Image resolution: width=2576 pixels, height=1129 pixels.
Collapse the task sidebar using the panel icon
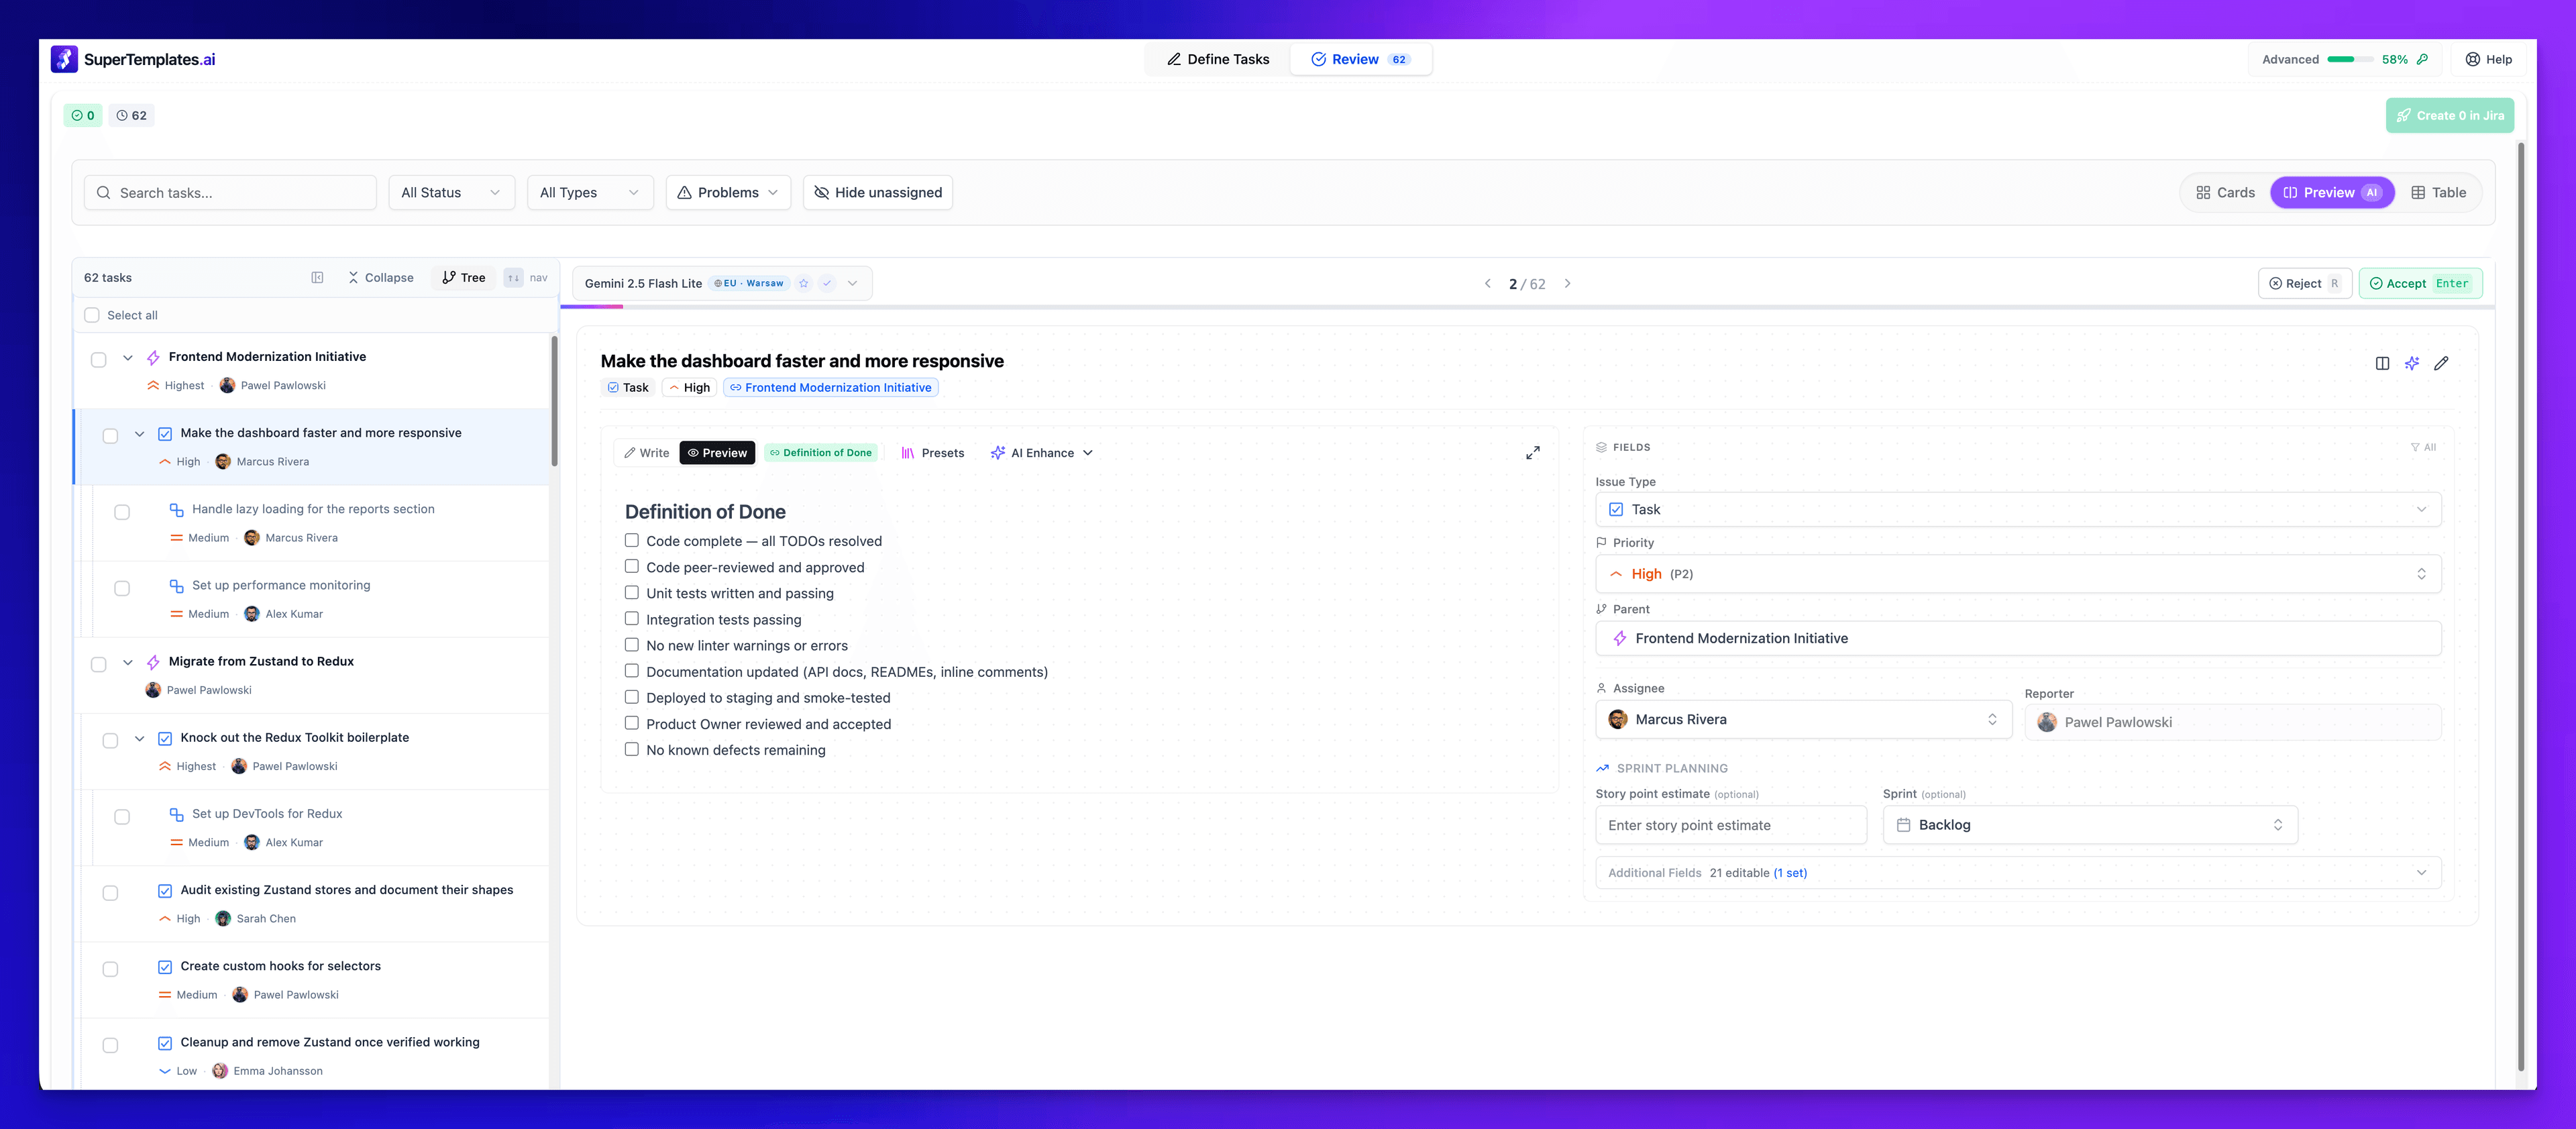tap(318, 277)
